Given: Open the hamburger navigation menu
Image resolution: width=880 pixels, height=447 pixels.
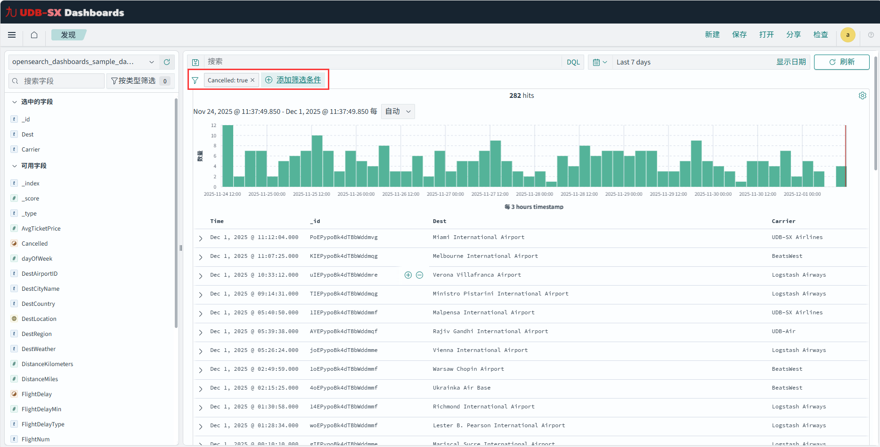Looking at the screenshot, I should coord(12,35).
